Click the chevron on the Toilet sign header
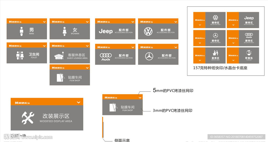 [44, 46]
